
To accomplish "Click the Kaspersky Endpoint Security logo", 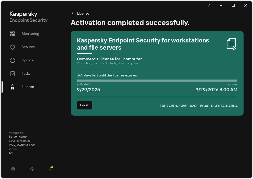I will pyautogui.click(x=28, y=17).
